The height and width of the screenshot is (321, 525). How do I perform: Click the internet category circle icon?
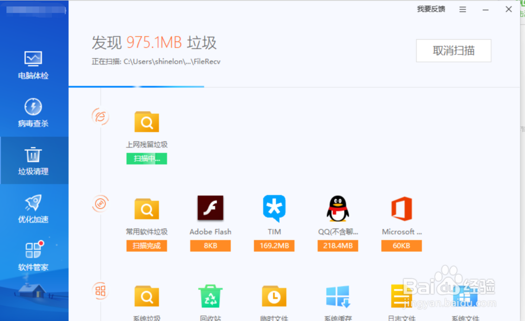[x=100, y=117]
